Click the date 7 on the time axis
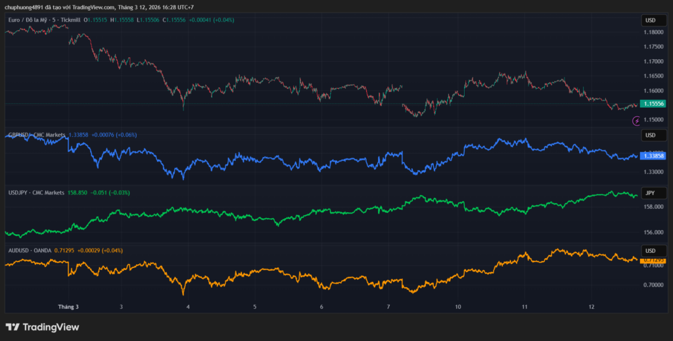This screenshot has height=341, width=673. coord(388,307)
